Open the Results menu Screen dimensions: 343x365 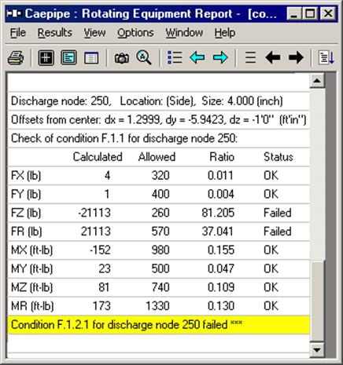[x=55, y=33]
